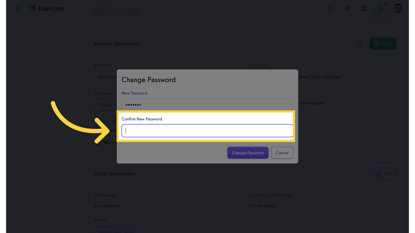Click the lightning bolt quick actions icon
Viewport: 415px width, 233px height.
347,8
